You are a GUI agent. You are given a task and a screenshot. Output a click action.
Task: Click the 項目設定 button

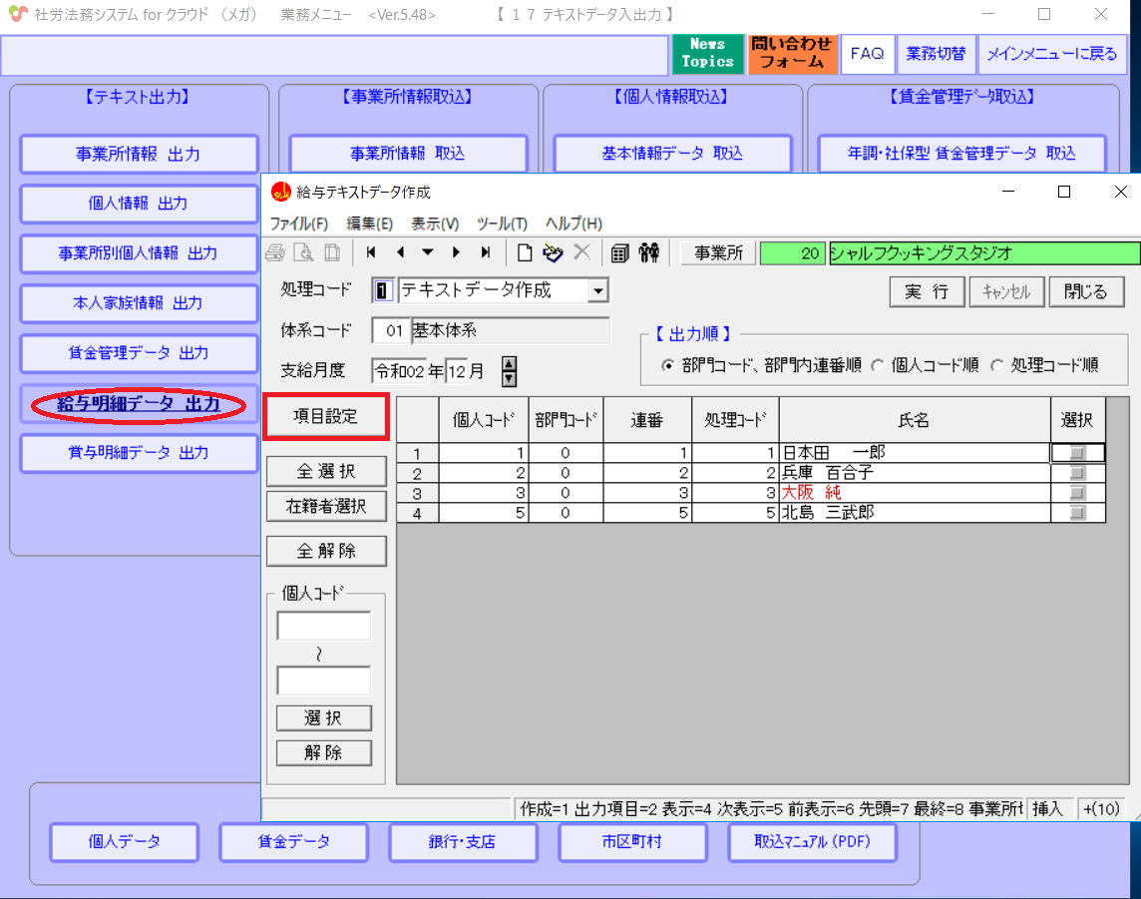pyautogui.click(x=326, y=416)
